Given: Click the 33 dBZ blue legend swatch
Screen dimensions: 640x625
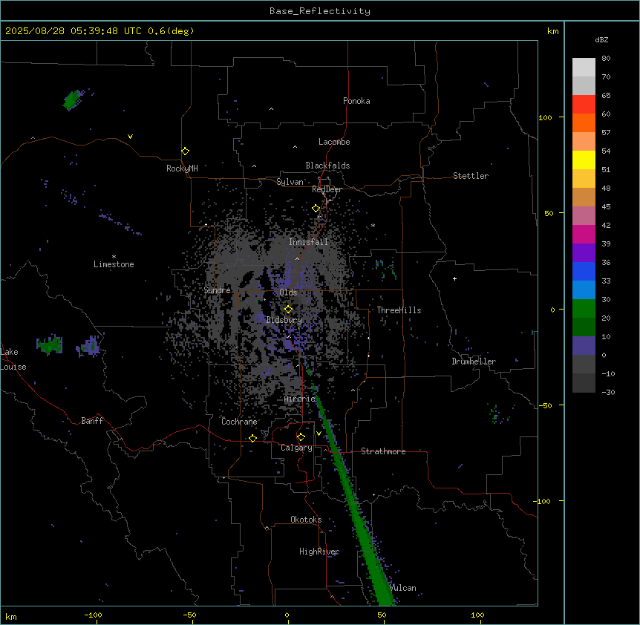Looking at the screenshot, I should tap(584, 289).
